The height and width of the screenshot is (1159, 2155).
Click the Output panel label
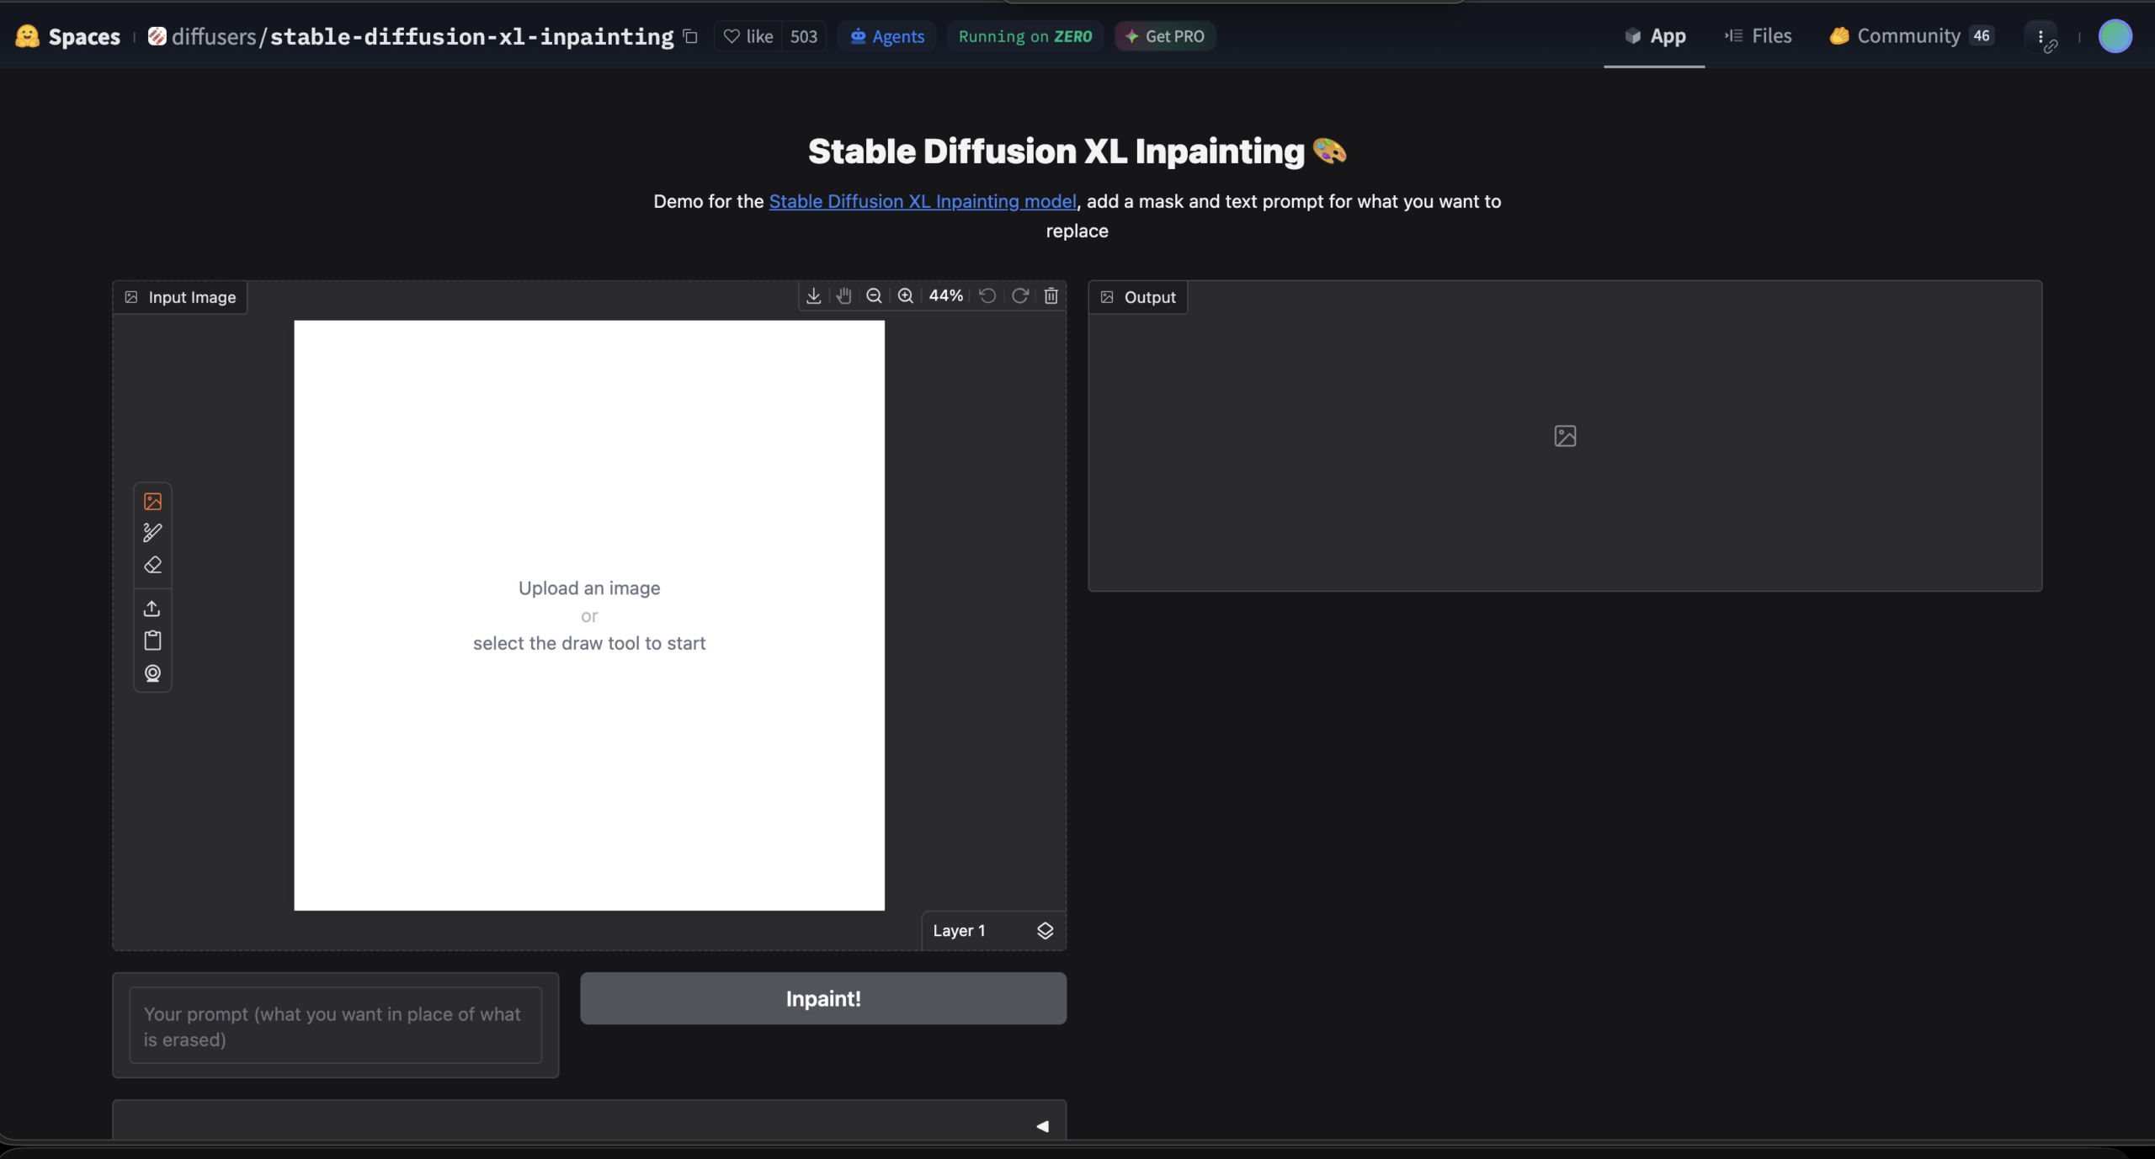pos(1138,297)
